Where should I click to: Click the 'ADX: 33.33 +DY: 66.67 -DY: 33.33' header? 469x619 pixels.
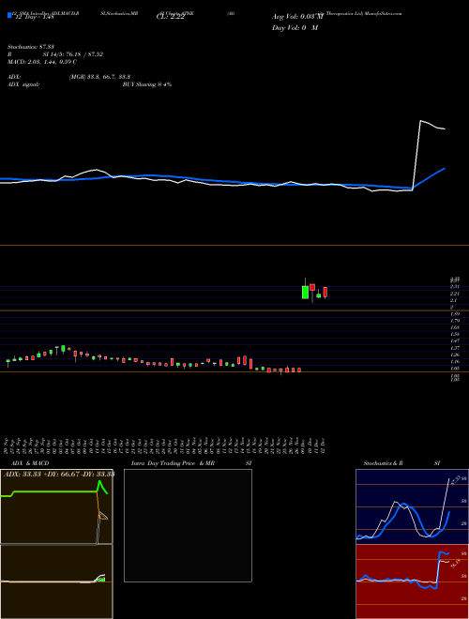click(x=59, y=474)
